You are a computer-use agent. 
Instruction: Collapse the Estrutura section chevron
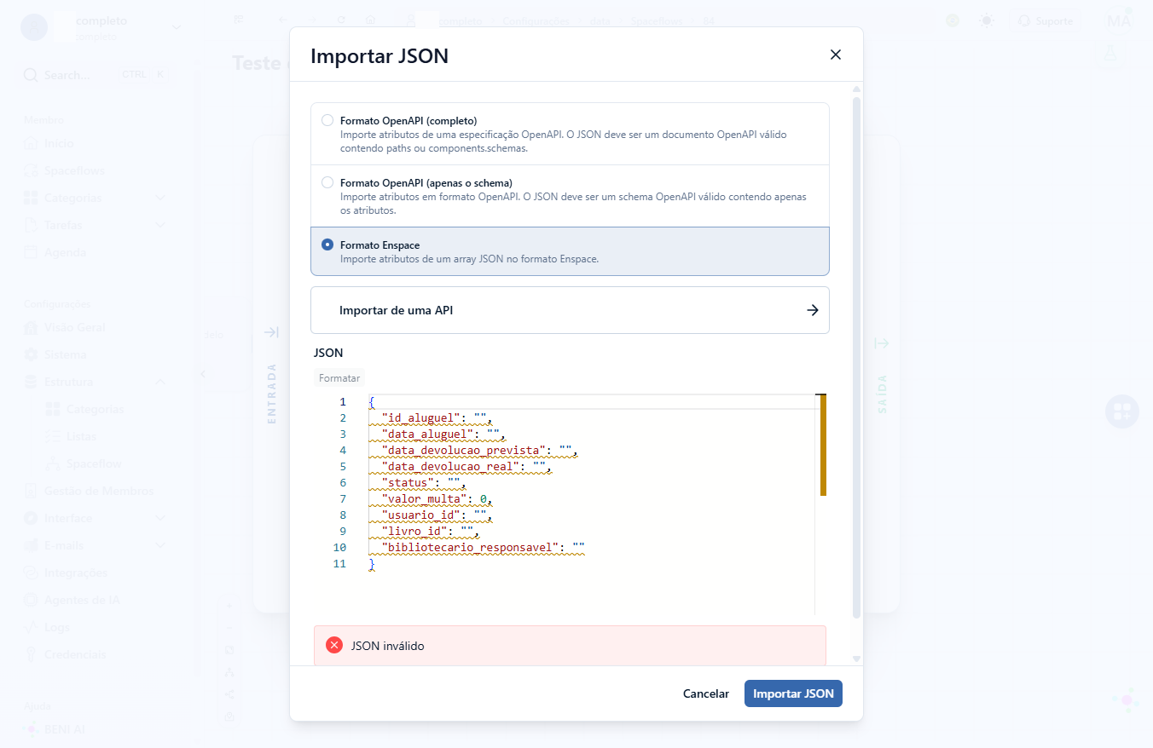[160, 382]
